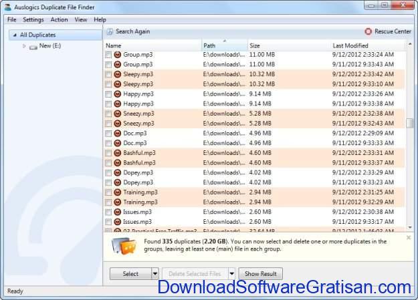
Task: Click the mp3 icon of the 9/12/2012 2:31:25 AM Training.mp3
Action: pyautogui.click(x=117, y=192)
